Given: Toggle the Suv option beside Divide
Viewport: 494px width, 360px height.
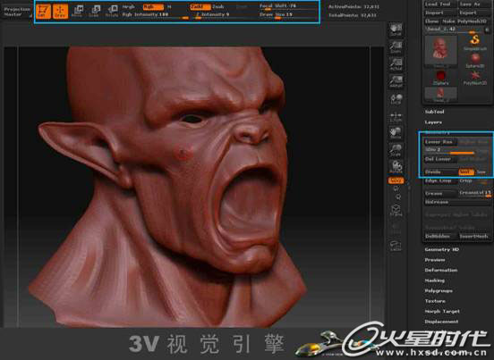Looking at the screenshot, I should coord(481,172).
